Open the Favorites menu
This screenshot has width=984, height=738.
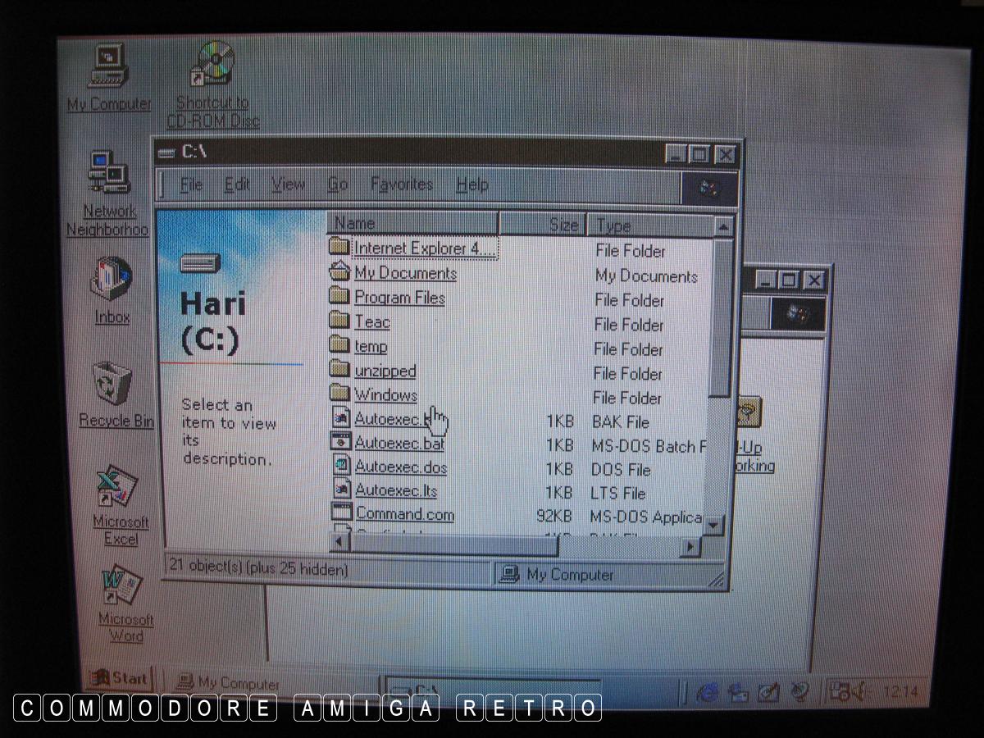(x=401, y=184)
